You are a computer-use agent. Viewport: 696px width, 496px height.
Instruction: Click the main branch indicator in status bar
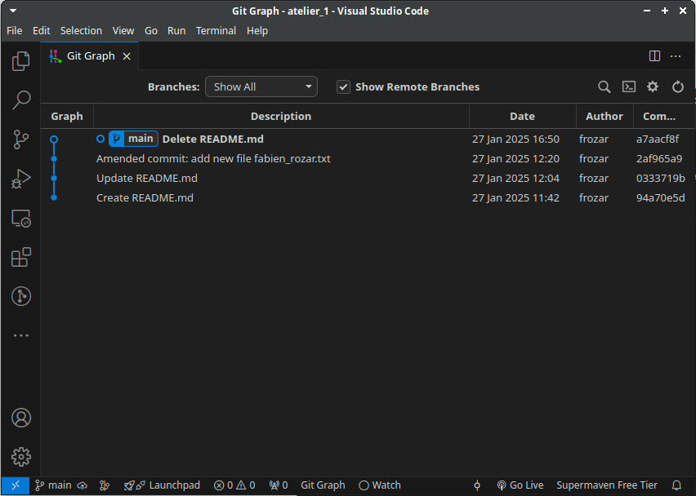click(x=53, y=485)
